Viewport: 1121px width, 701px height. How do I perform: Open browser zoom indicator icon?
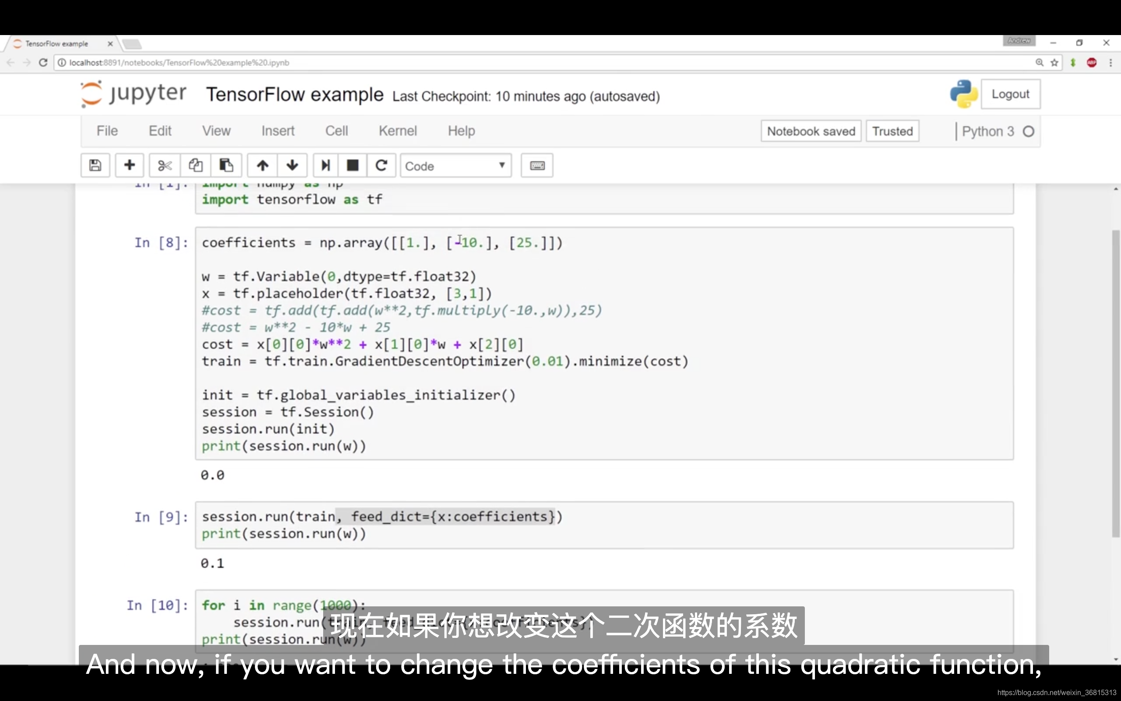[1040, 63]
